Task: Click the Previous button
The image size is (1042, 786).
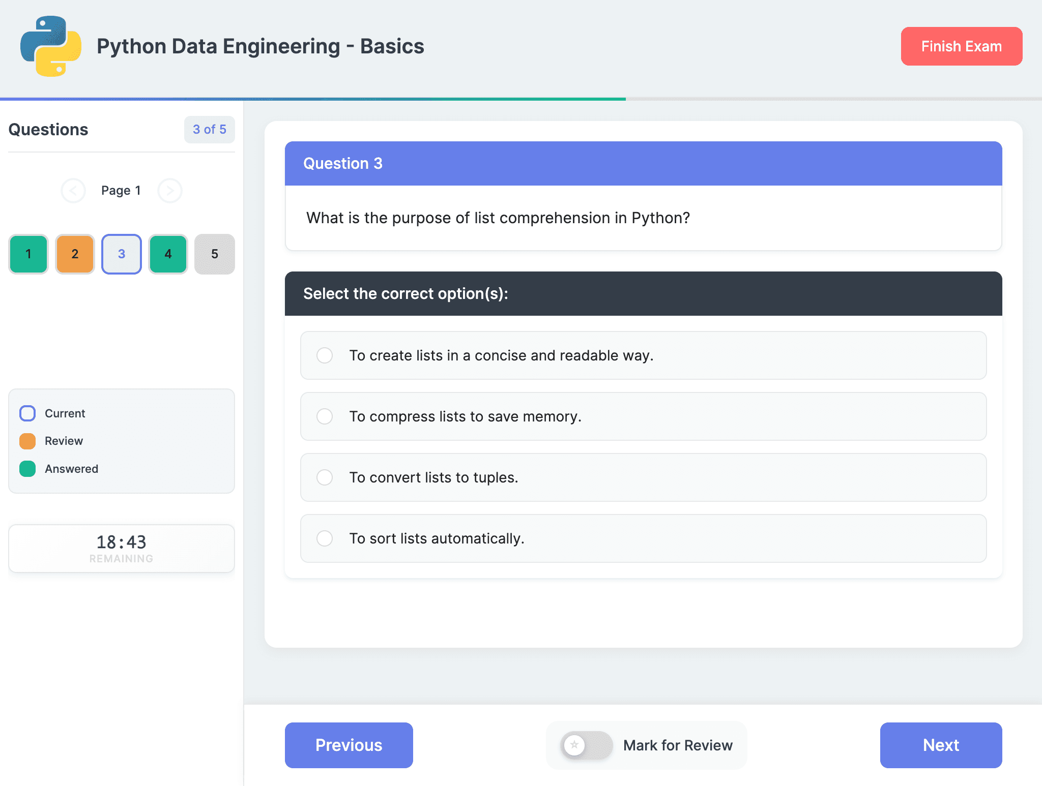Action: click(x=349, y=745)
